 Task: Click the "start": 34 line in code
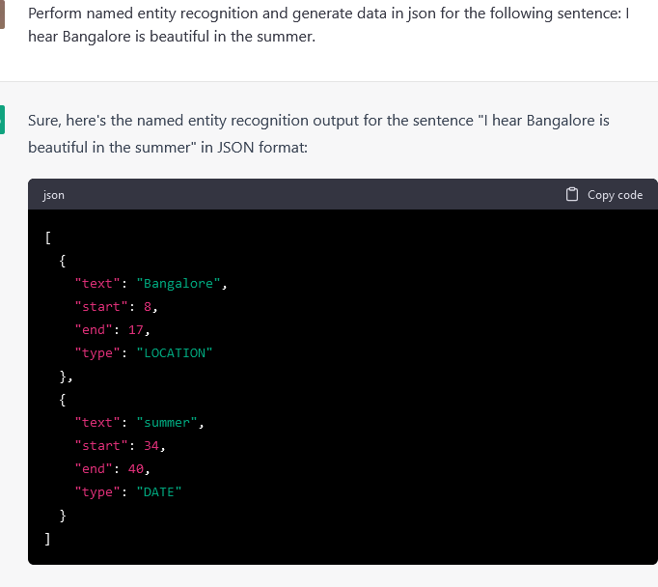coord(120,446)
